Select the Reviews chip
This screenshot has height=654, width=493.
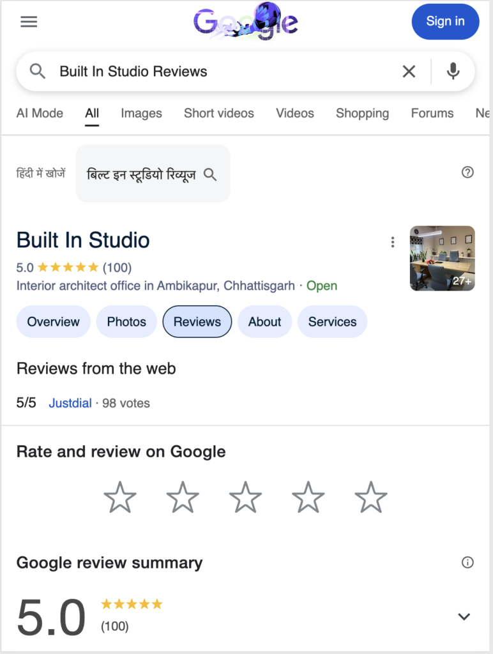pyautogui.click(x=197, y=322)
